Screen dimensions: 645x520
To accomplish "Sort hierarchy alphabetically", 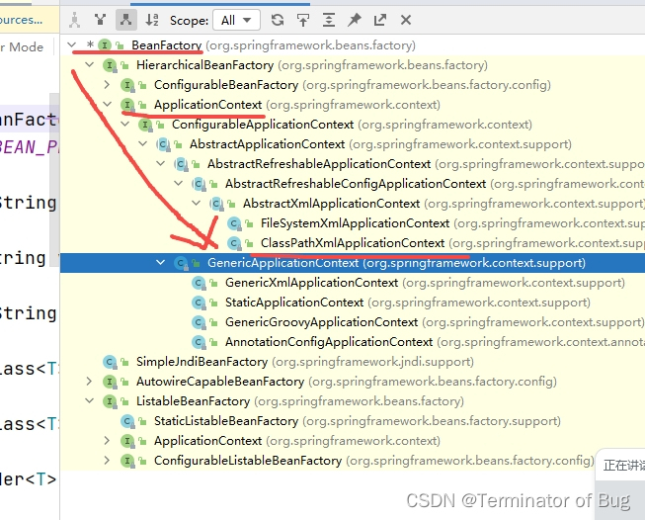I will click(x=152, y=20).
